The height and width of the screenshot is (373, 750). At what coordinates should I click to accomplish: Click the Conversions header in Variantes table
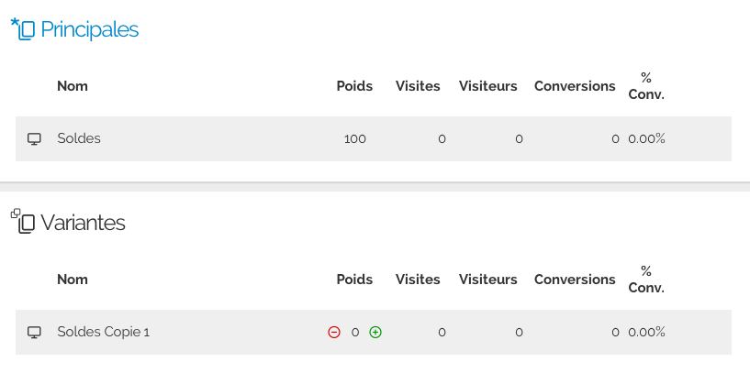click(x=575, y=280)
